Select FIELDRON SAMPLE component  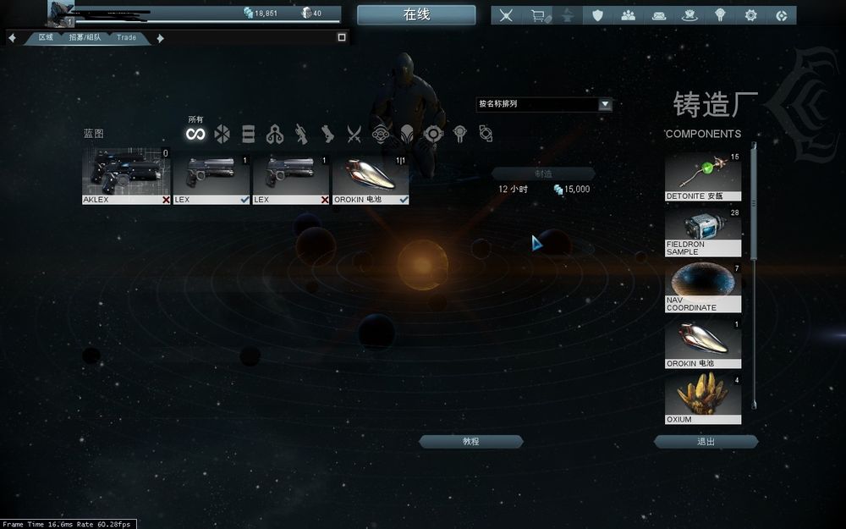click(703, 233)
